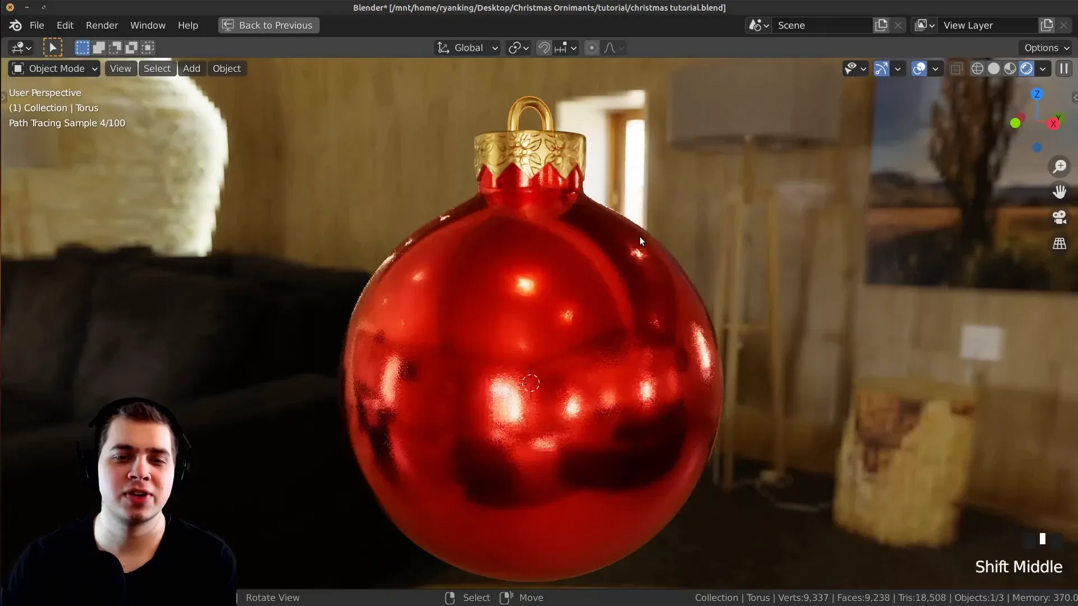Open the Add menu
This screenshot has height=606, width=1078.
click(191, 68)
